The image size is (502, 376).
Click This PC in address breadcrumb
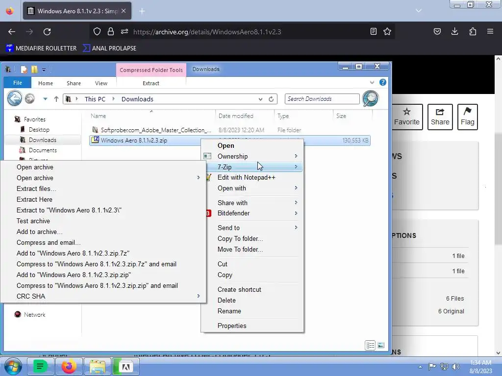[95, 99]
